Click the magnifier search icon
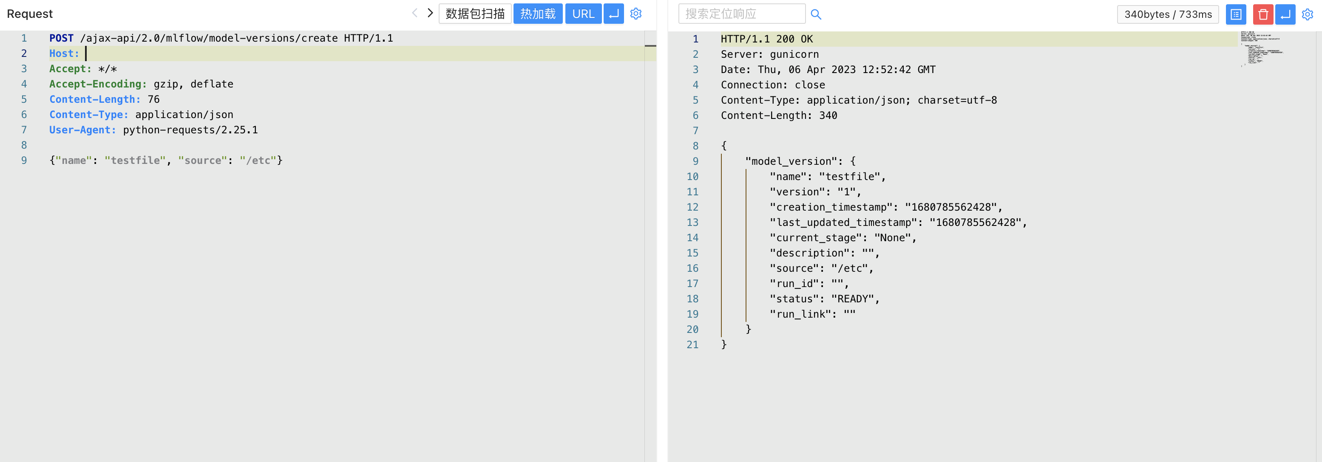This screenshot has width=1322, height=462. (x=815, y=14)
